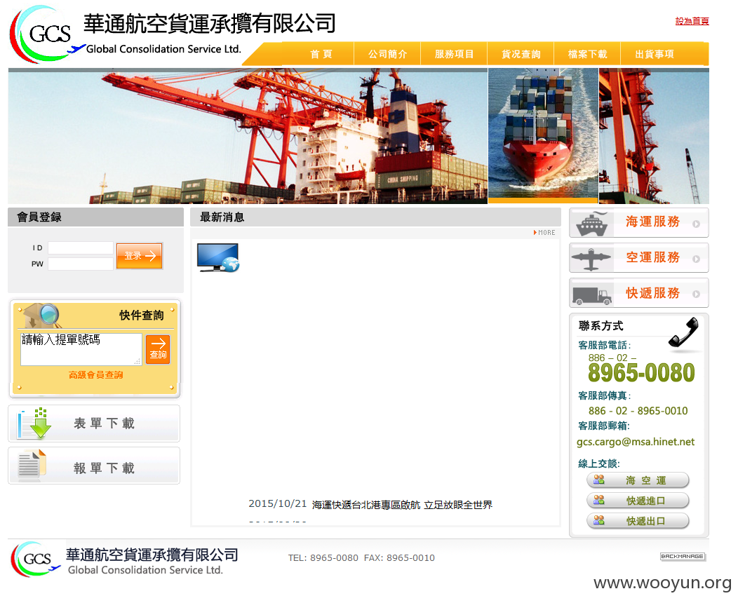Click the arrow bullet beside 空運服務

click(696, 259)
